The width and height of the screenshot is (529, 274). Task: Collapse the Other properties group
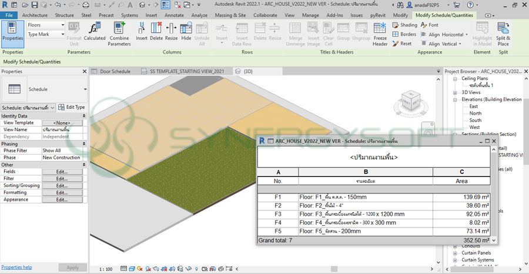pyautogui.click(x=83, y=165)
